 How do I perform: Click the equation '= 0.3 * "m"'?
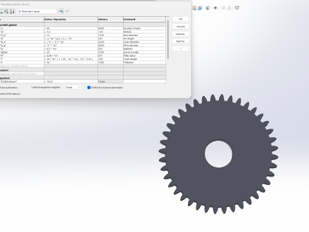coord(71,49)
